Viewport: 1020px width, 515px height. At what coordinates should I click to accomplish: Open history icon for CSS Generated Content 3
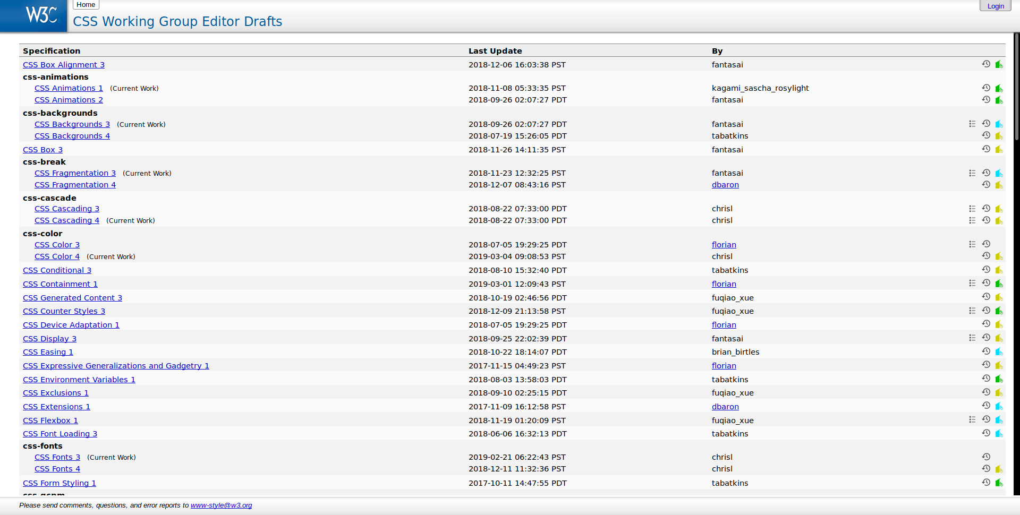(986, 297)
